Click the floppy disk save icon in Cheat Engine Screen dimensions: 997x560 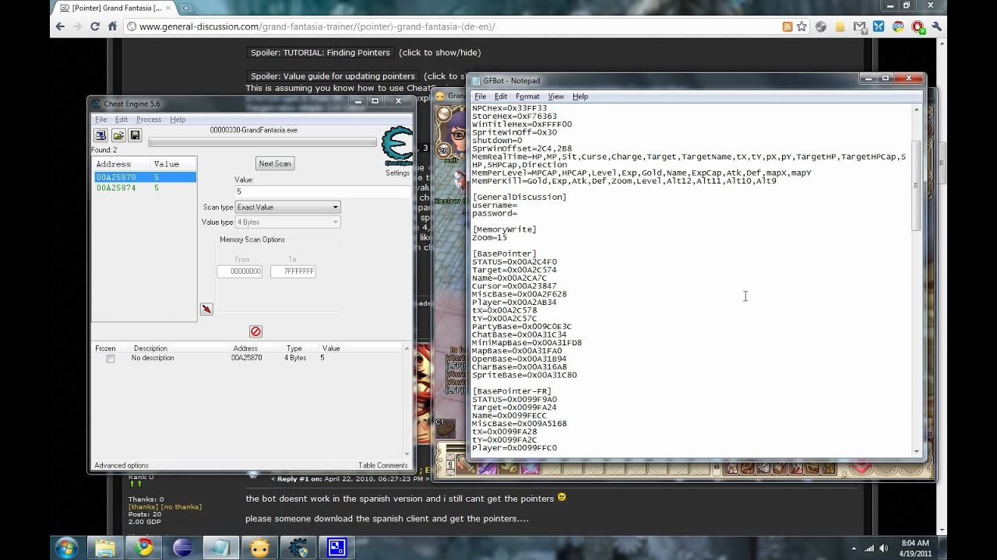click(x=135, y=135)
